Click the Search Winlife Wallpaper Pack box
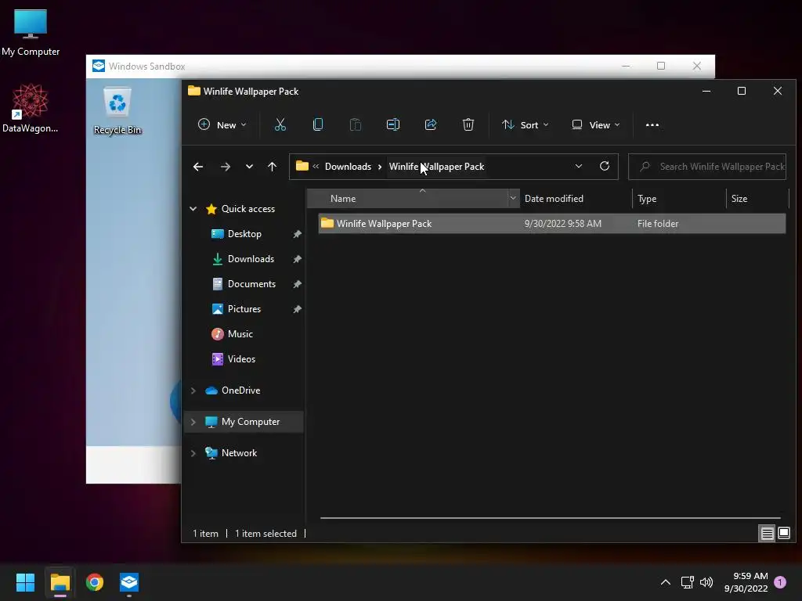Image resolution: width=802 pixels, height=601 pixels. (x=707, y=167)
